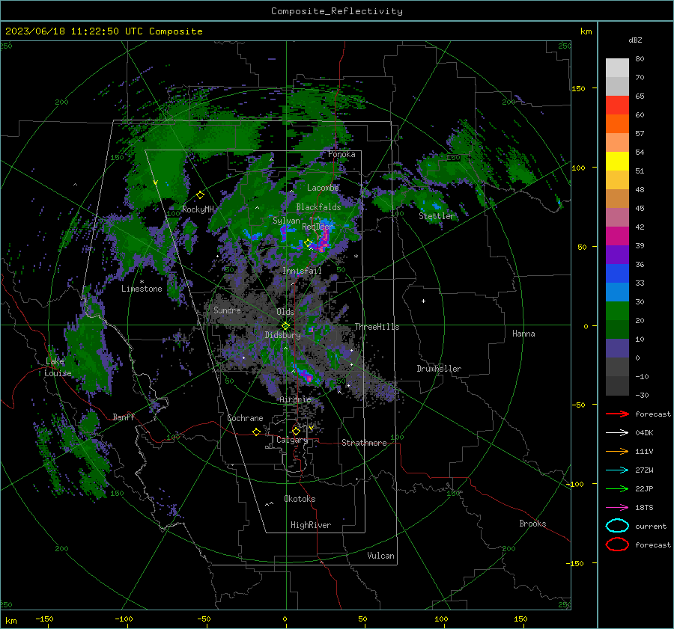Click the RedDeer city label
The width and height of the screenshot is (674, 629).
click(318, 227)
